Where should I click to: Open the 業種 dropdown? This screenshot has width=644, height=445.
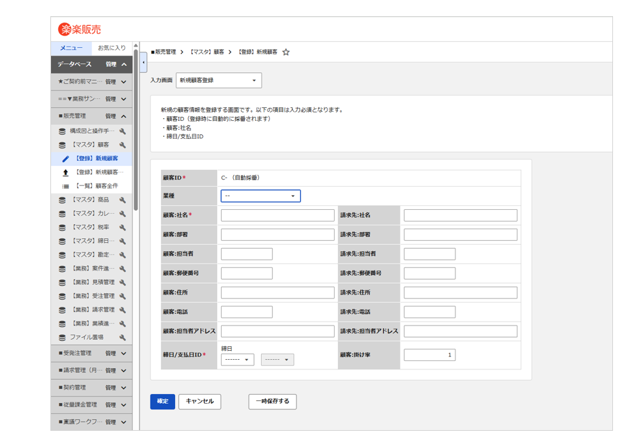tap(260, 196)
